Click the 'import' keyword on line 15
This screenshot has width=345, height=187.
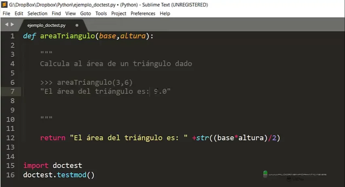click(x=36, y=166)
